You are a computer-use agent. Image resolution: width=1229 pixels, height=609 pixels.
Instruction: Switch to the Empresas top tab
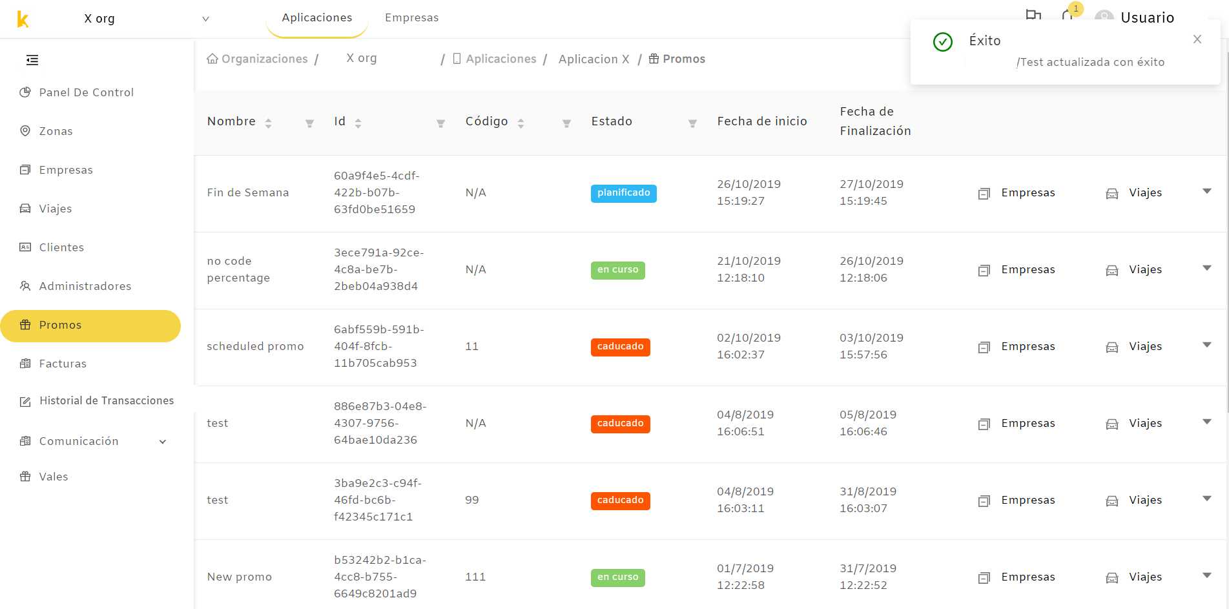pyautogui.click(x=411, y=17)
